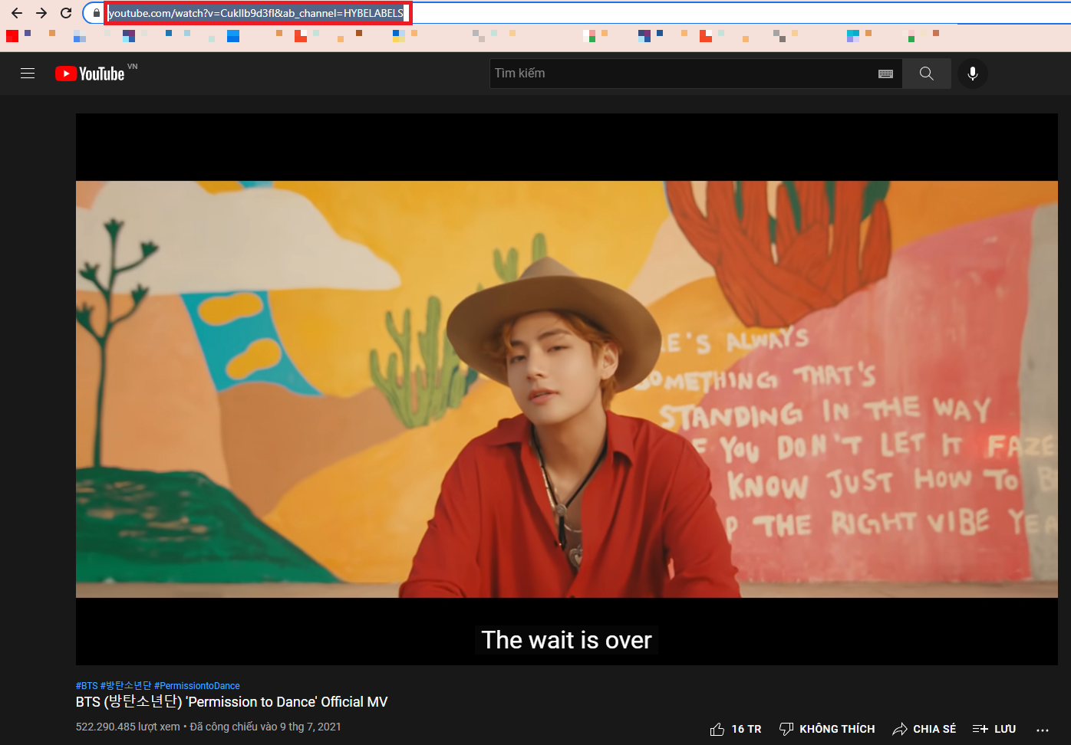The width and height of the screenshot is (1071, 745).
Task: Reload the page with the refresh icon
Action: (x=66, y=13)
